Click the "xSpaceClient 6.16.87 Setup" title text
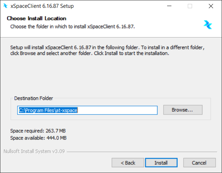Image resolution: width=222 pixels, height=173 pixels. click(x=42, y=6)
